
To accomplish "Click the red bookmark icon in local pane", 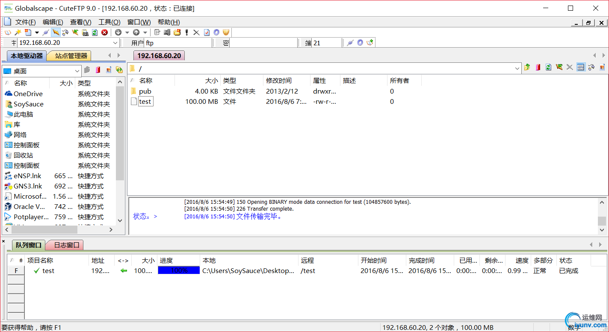I will coord(98,70).
